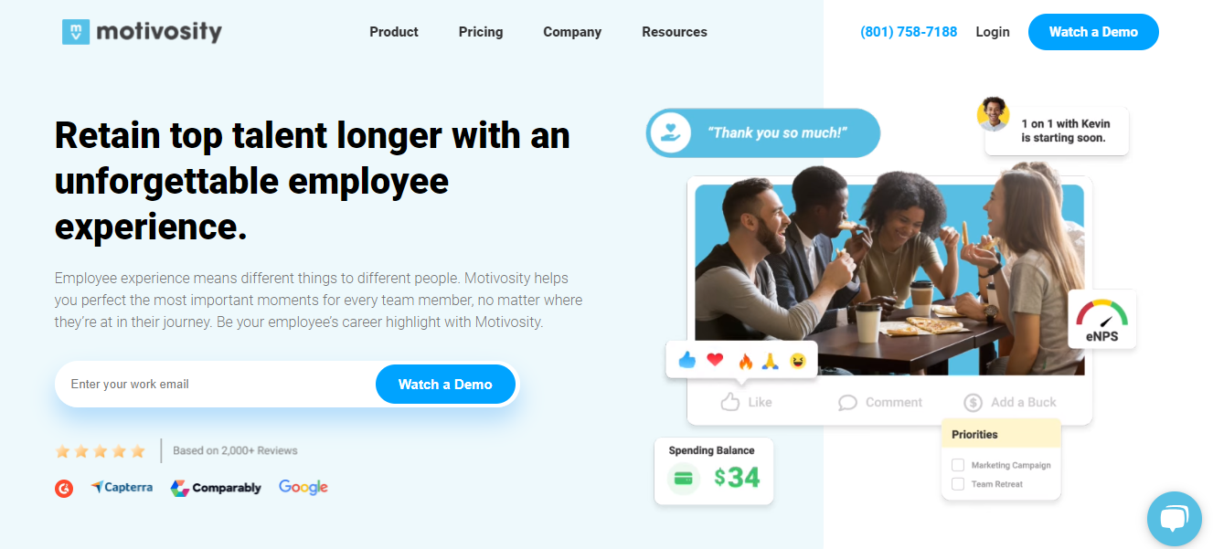Check the Marketing Campaign priority checkbox
The image size is (1213, 549).
[x=958, y=464]
